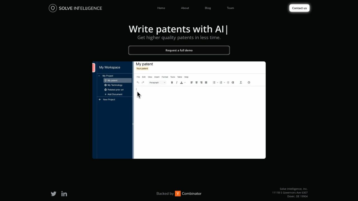Click the Undo arrow in the editor toolbar
Viewport: 358px width, 201px height.
pos(138,82)
